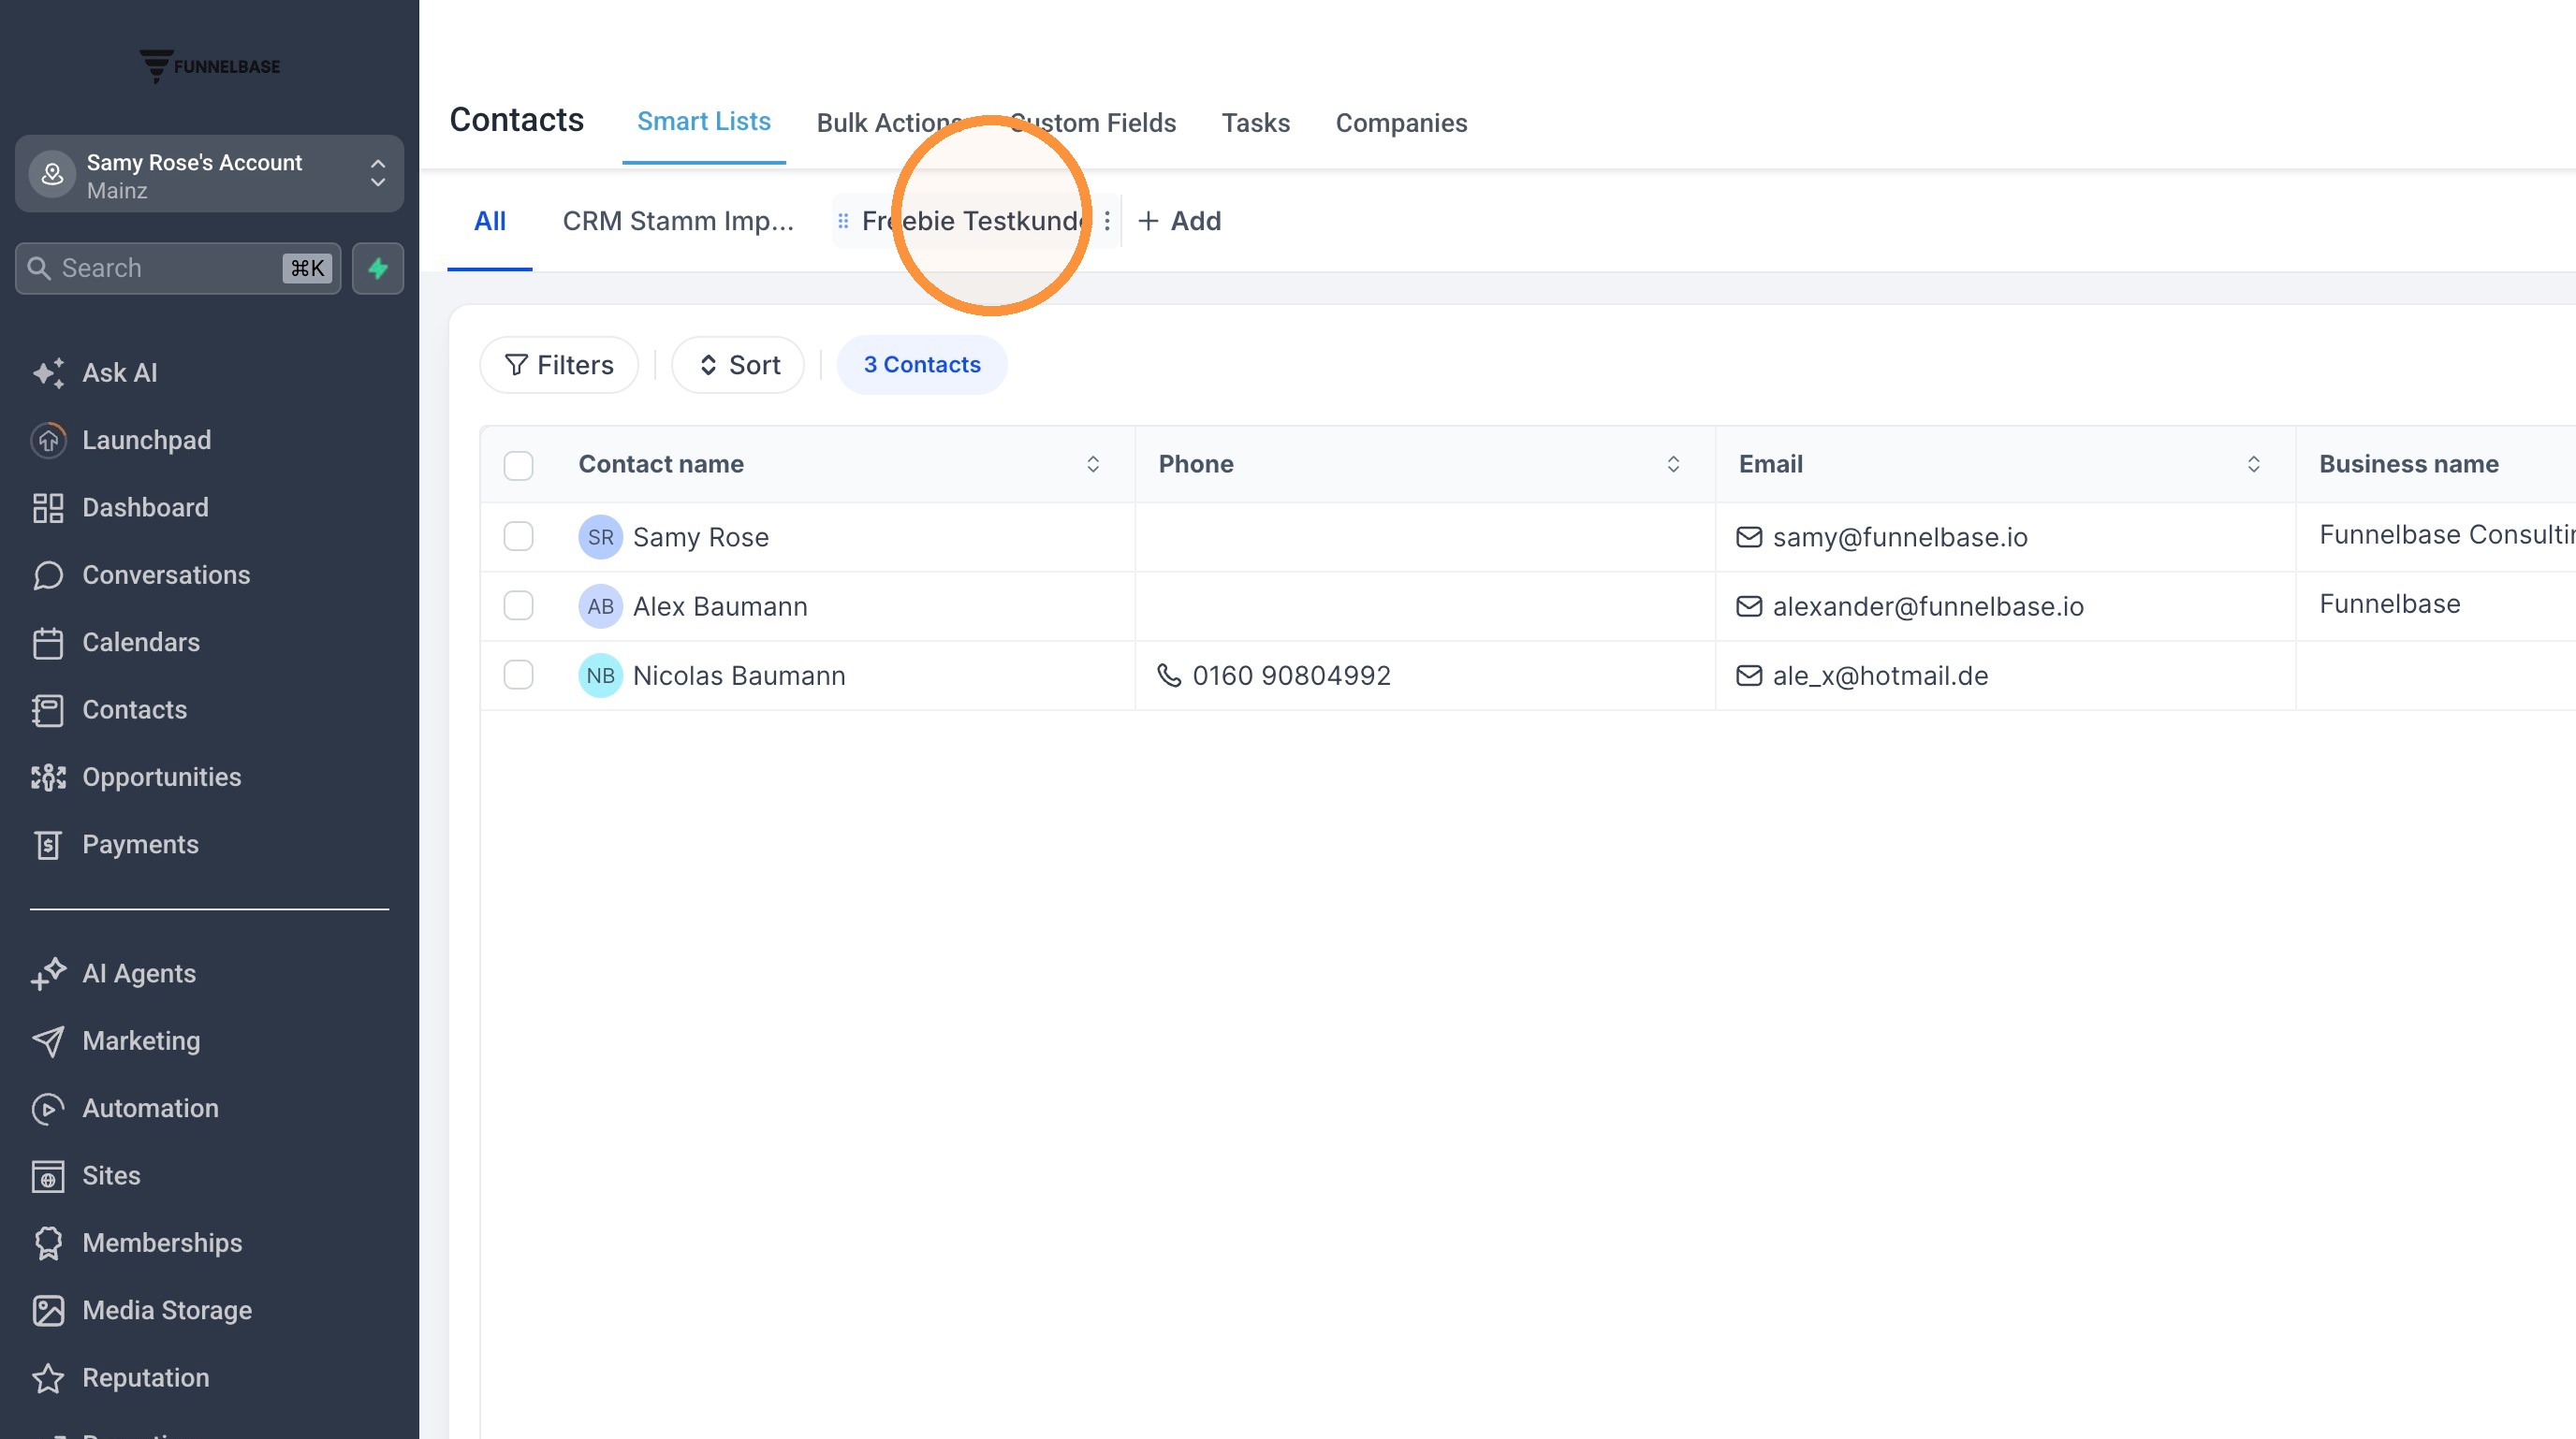Open the Freebie Testkunde tab options menu
The height and width of the screenshot is (1439, 2576).
[1107, 221]
